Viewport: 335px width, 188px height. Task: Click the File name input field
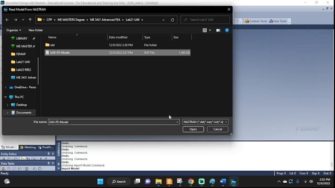click(x=111, y=122)
